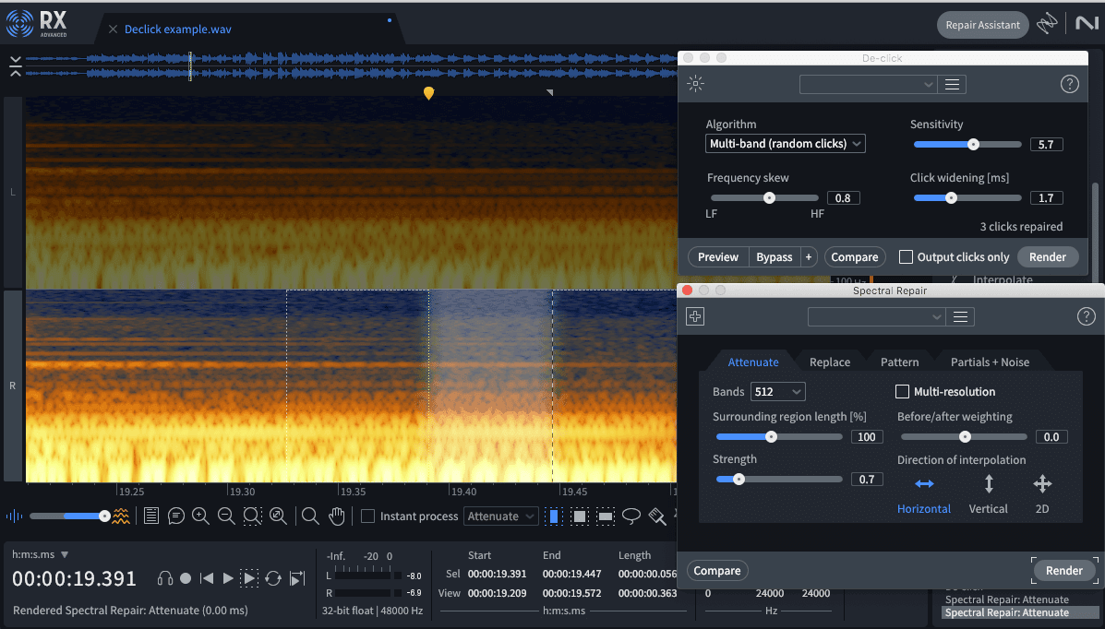Click the waveform view icon beside the balance slider
Viewport: 1105px width, 629px height.
pyautogui.click(x=14, y=516)
